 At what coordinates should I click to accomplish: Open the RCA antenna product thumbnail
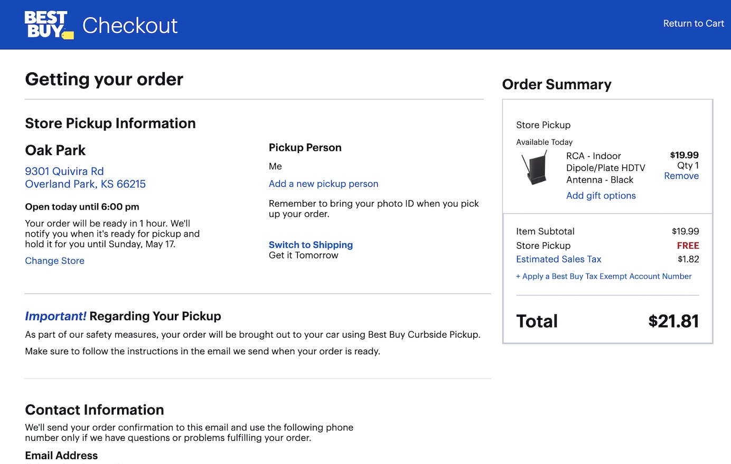535,168
